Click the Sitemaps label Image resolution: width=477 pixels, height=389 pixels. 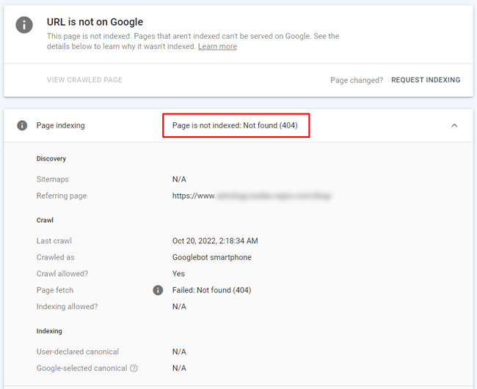click(x=53, y=179)
